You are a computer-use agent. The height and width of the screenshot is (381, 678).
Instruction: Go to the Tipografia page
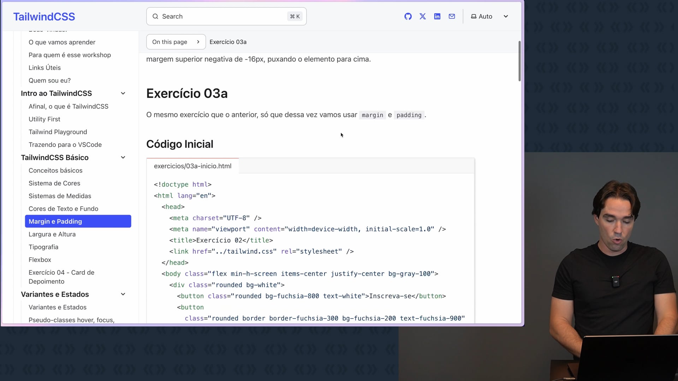[43, 247]
